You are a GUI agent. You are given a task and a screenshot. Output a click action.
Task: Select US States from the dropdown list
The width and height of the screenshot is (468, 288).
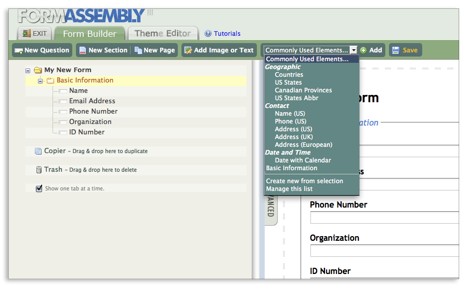click(x=288, y=83)
